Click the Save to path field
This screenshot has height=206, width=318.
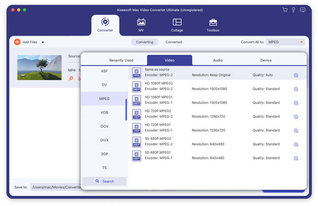click(x=56, y=187)
